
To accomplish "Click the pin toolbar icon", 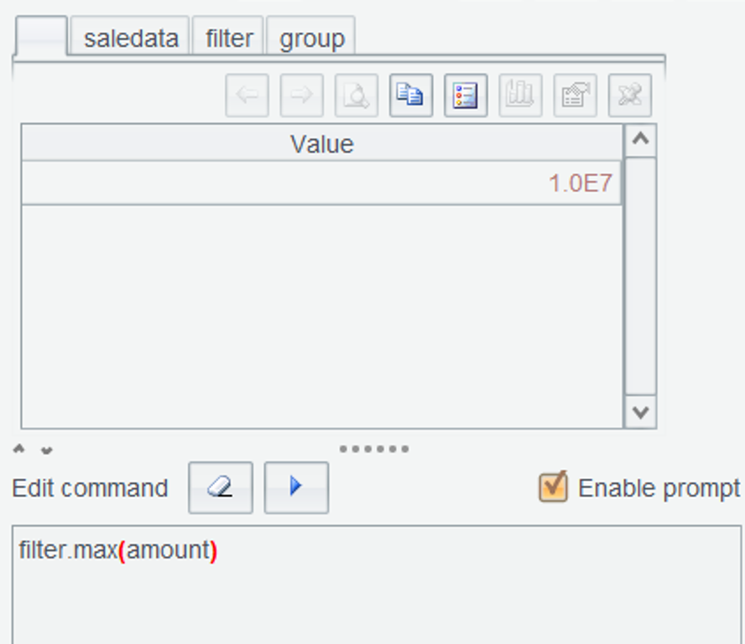I will 629,96.
